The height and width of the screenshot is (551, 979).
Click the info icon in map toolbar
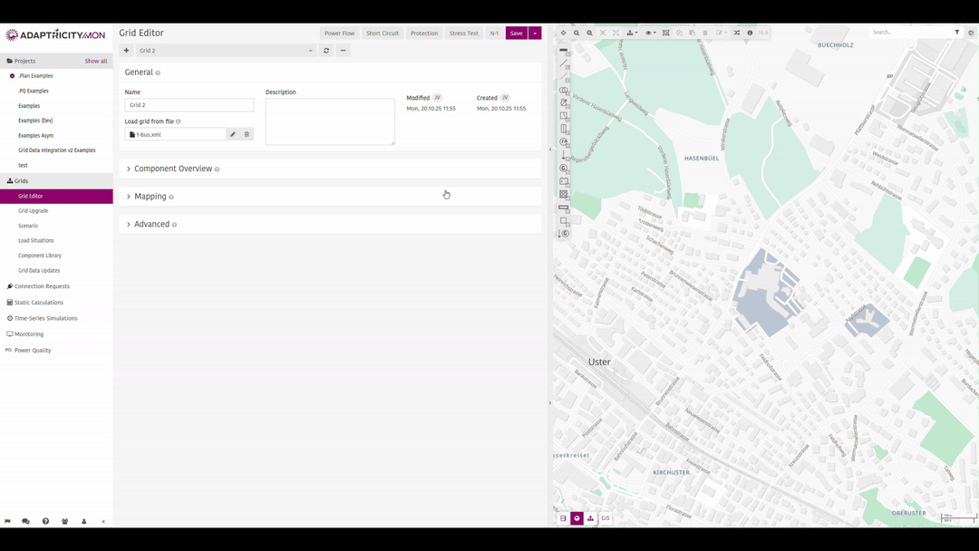[750, 33]
